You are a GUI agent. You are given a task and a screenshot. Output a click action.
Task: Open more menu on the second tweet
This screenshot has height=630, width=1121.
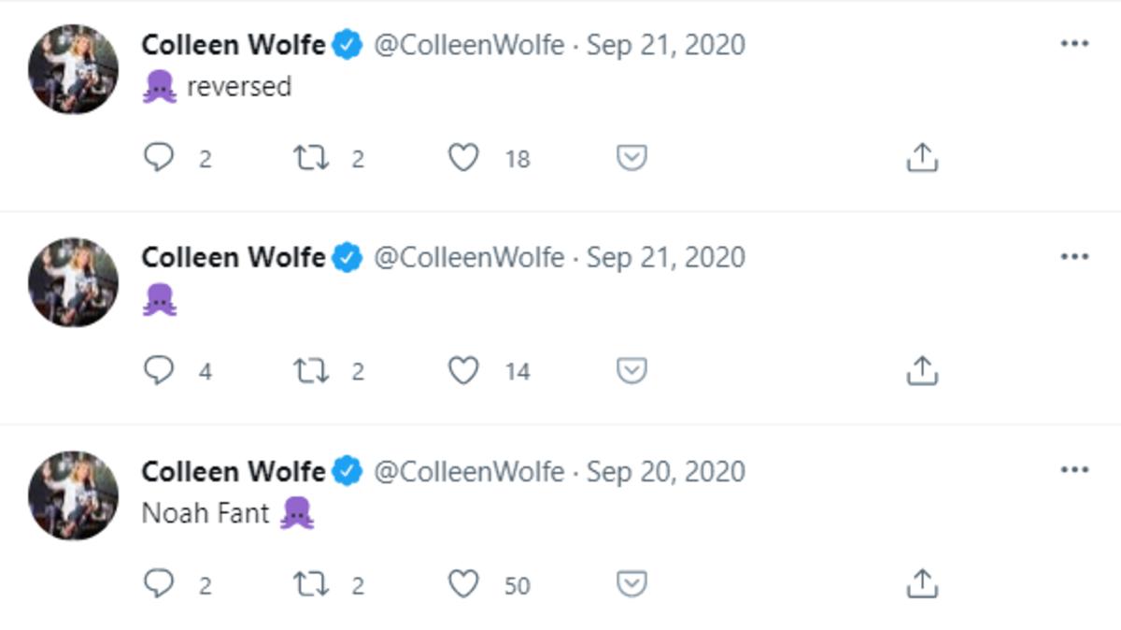(1074, 257)
